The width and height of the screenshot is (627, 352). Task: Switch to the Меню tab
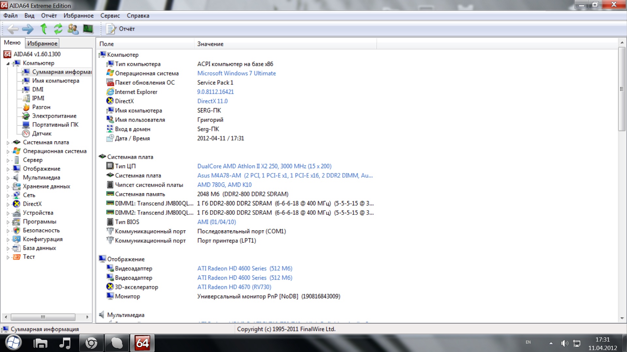(x=12, y=43)
